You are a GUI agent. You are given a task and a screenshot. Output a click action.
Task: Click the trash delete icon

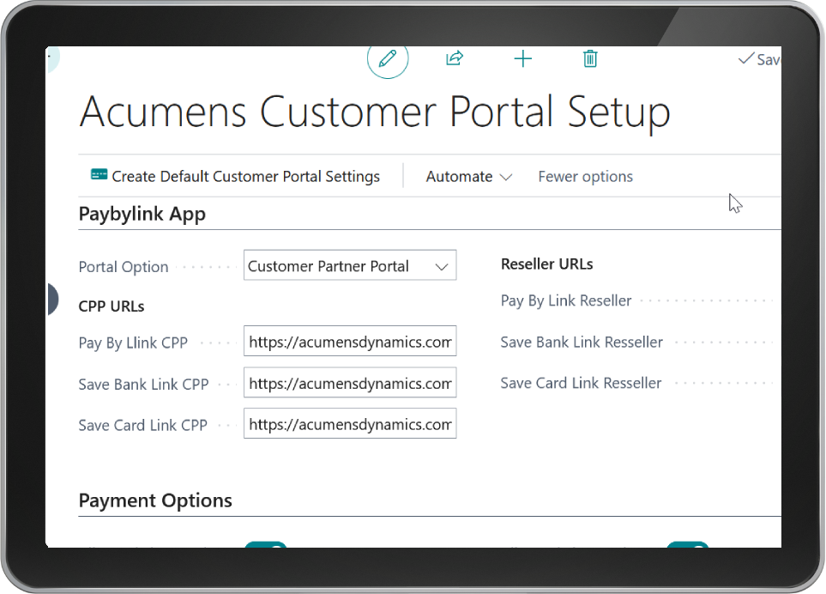click(590, 58)
